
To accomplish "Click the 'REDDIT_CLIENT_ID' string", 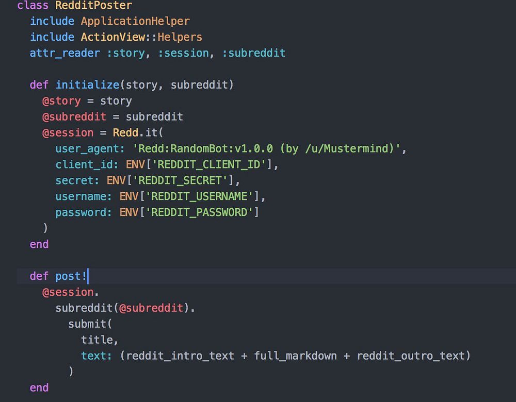I will (208, 164).
